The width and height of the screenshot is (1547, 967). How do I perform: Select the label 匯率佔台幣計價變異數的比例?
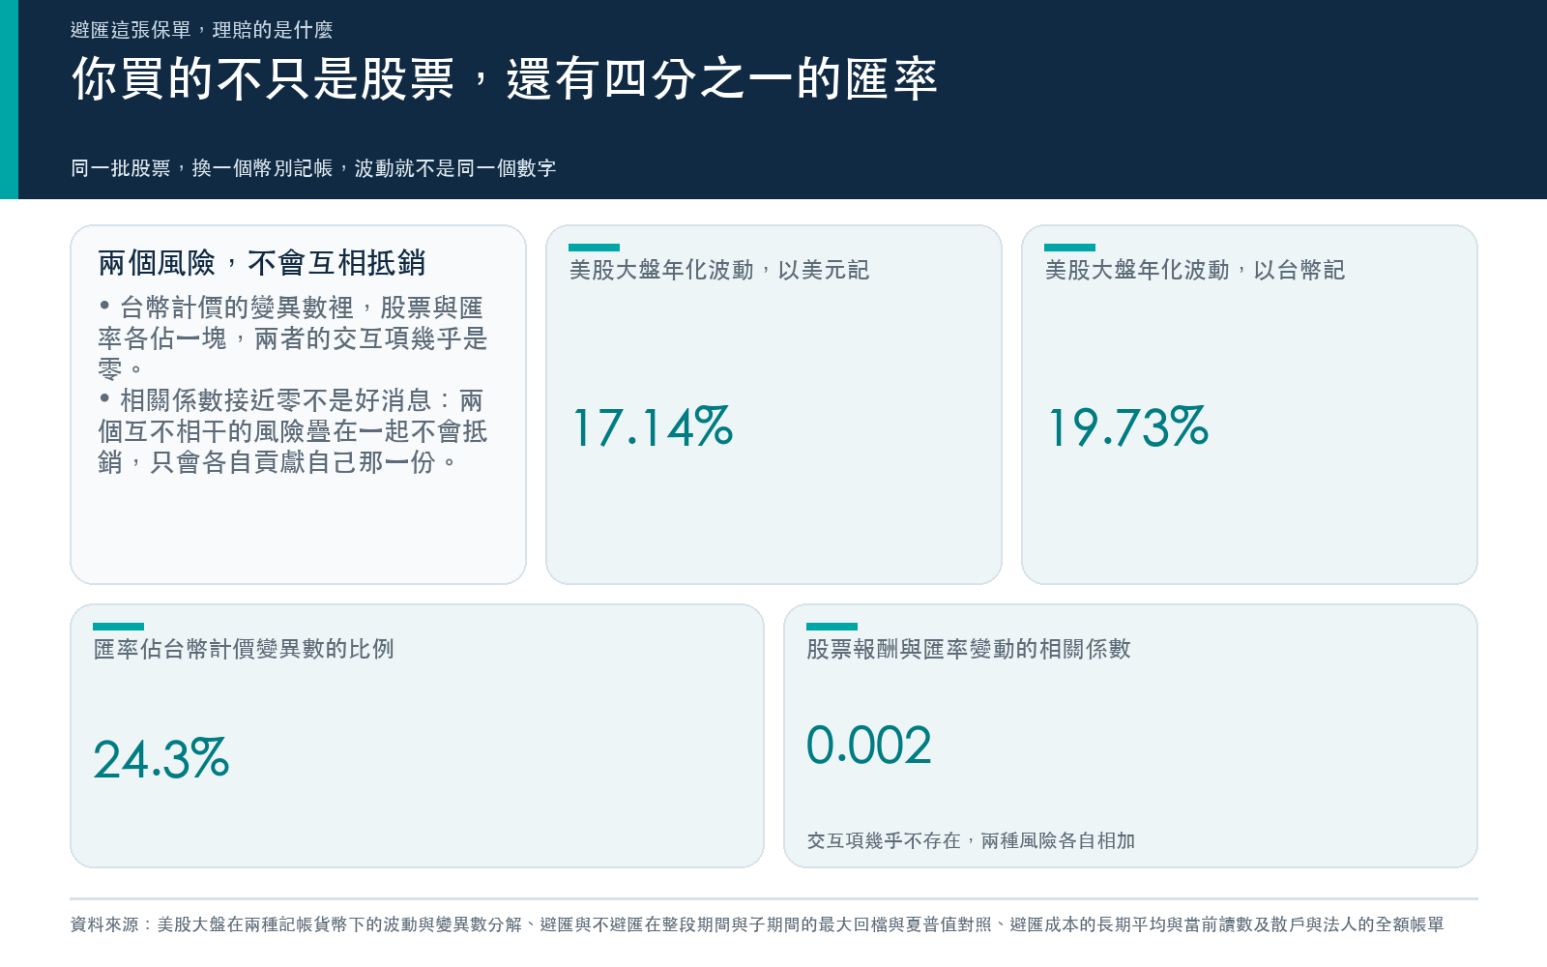[x=244, y=649]
